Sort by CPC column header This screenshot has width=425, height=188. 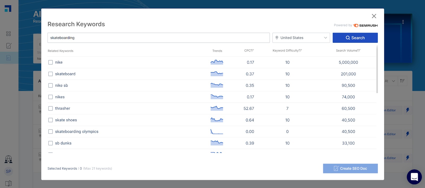(249, 51)
